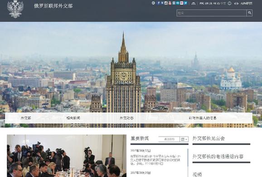Click the news list vertical scrollbar
262x177 pixels.
[x=188, y=157]
